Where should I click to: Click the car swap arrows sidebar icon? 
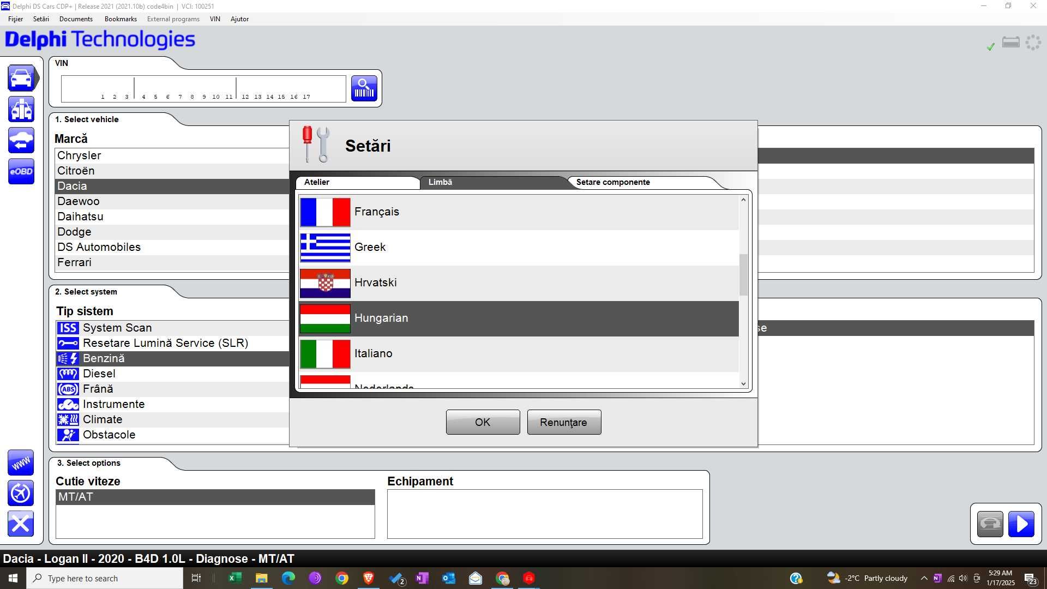pyautogui.click(x=21, y=140)
